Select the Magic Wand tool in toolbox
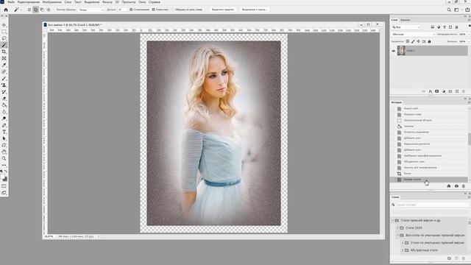This screenshot has width=471, height=265. [4, 45]
